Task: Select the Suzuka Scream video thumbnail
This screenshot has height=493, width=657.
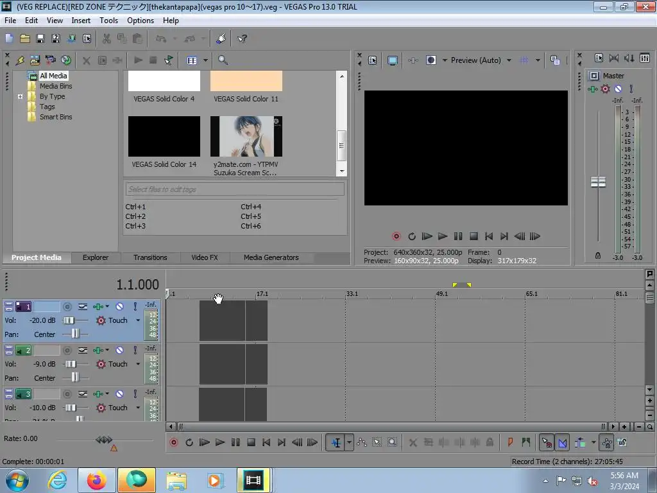Action: (246, 137)
